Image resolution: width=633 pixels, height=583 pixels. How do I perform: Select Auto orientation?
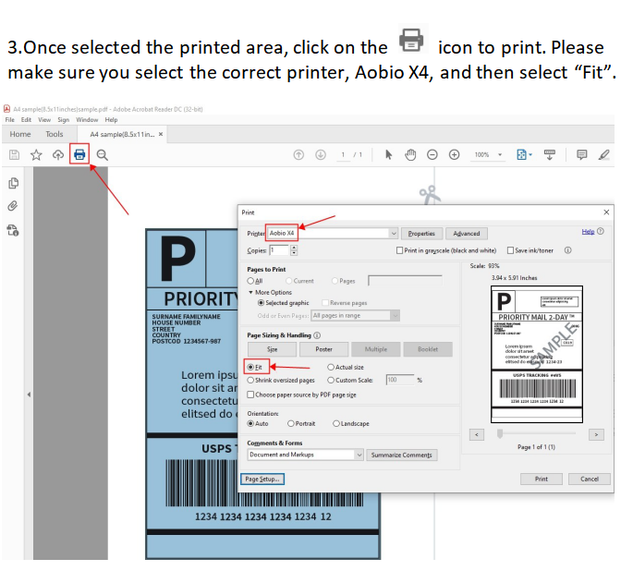pyautogui.click(x=250, y=423)
